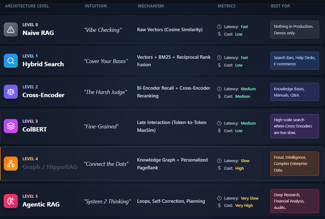
Task: Click Bi-Encoder Recall + Cross-Encoder Reranking text
Action: (174, 92)
